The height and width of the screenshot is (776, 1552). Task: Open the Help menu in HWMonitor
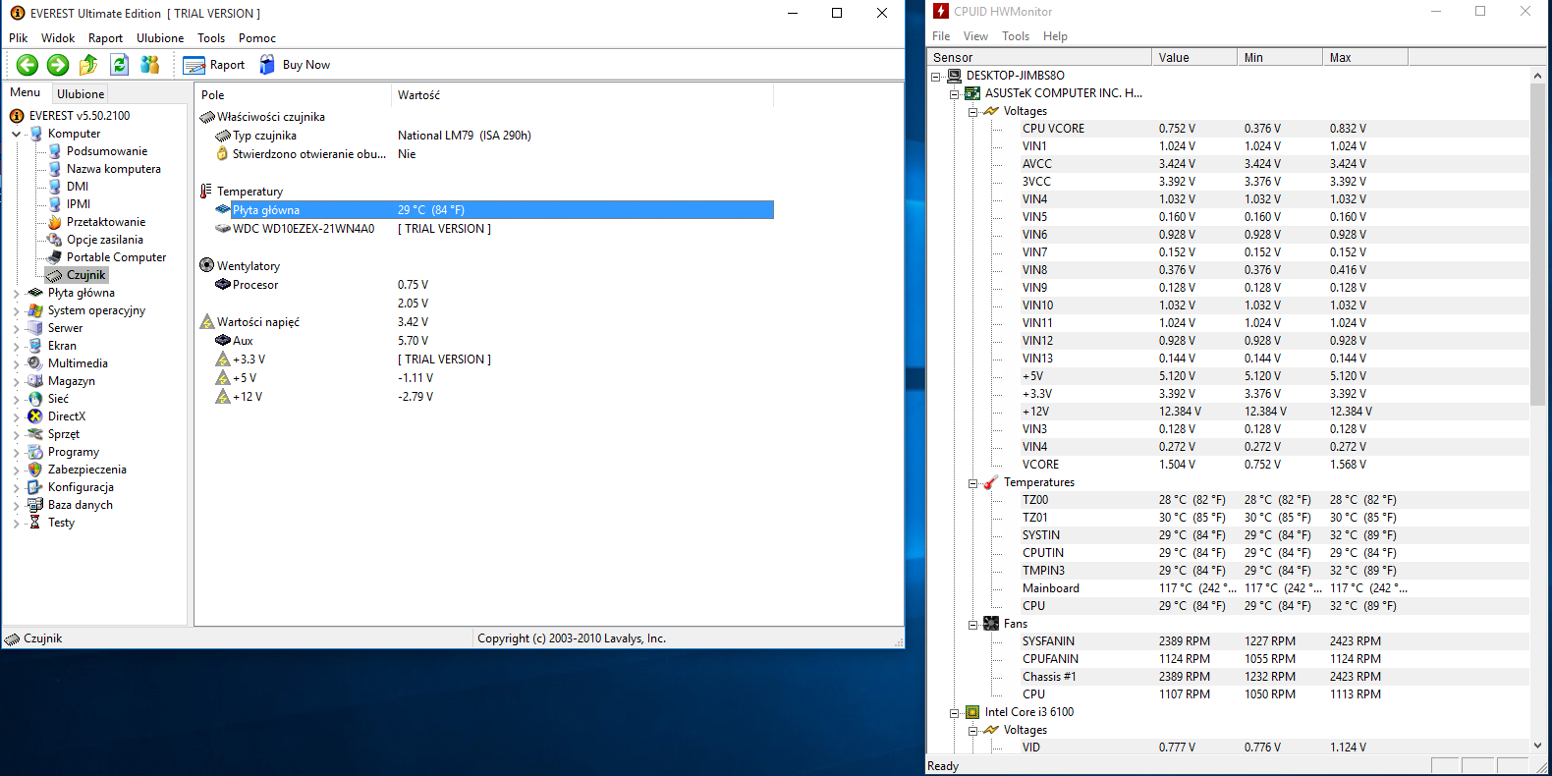pyautogui.click(x=1055, y=36)
